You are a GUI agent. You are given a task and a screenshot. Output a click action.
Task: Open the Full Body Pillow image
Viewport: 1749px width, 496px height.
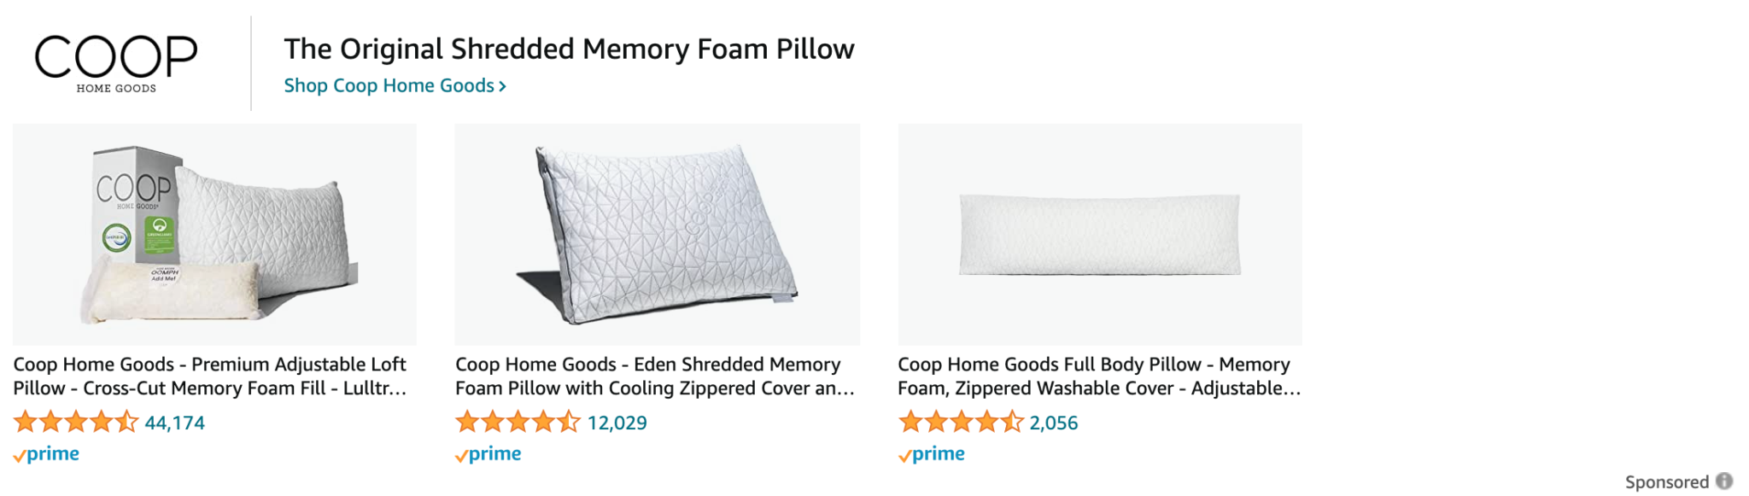1100,234
